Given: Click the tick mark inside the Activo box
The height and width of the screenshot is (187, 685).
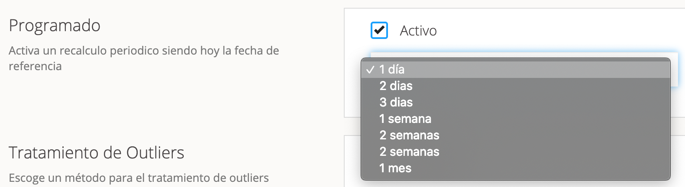Looking at the screenshot, I should point(379,30).
